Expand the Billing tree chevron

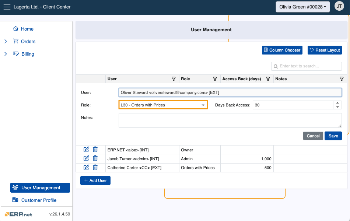point(6,54)
